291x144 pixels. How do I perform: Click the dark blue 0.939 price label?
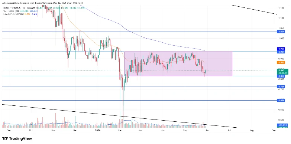[x=281, y=49]
